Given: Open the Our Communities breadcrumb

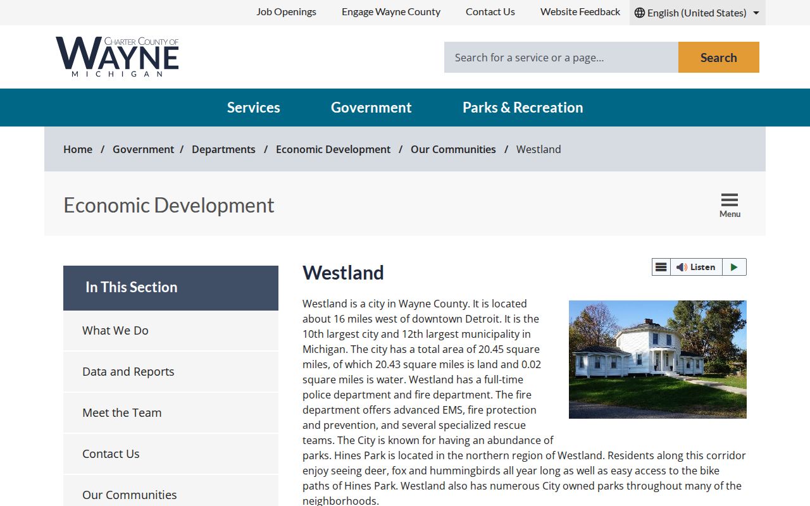Looking at the screenshot, I should pos(453,149).
